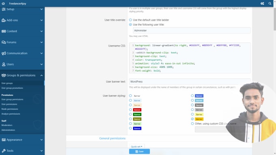Open the admin cogs icon at top right
The height and width of the screenshot is (155, 276).
262,4
